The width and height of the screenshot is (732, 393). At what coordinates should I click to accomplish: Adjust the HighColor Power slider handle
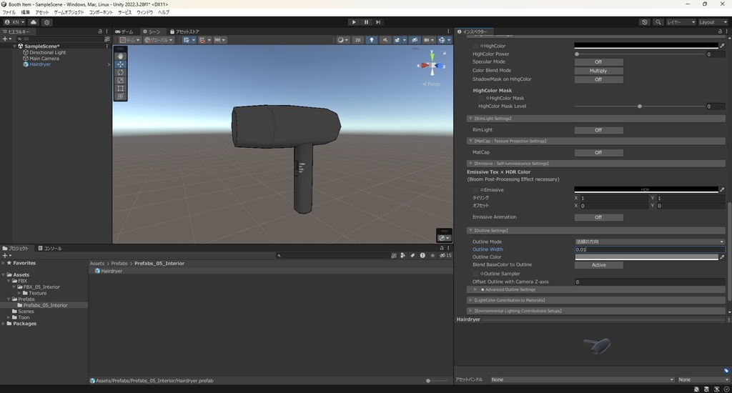pos(577,54)
